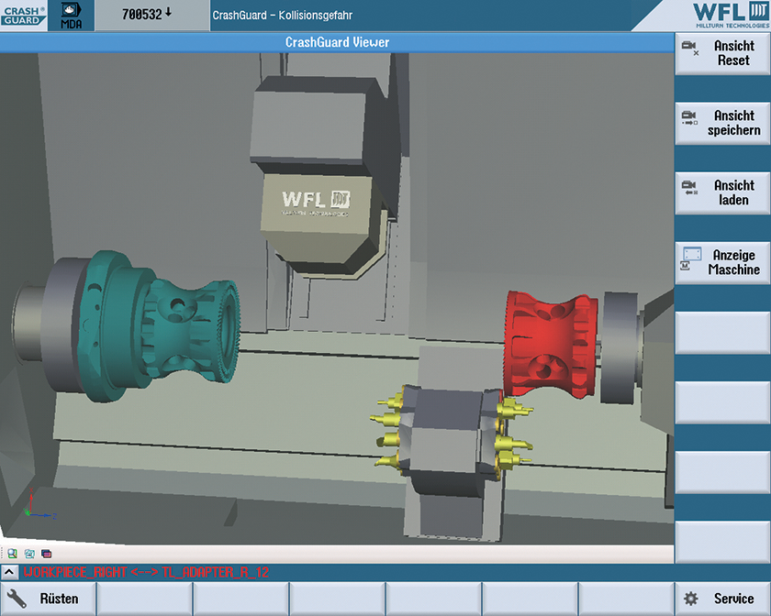Select the MDA mode icon
Viewport: 771px width, 616px height.
[x=72, y=16]
